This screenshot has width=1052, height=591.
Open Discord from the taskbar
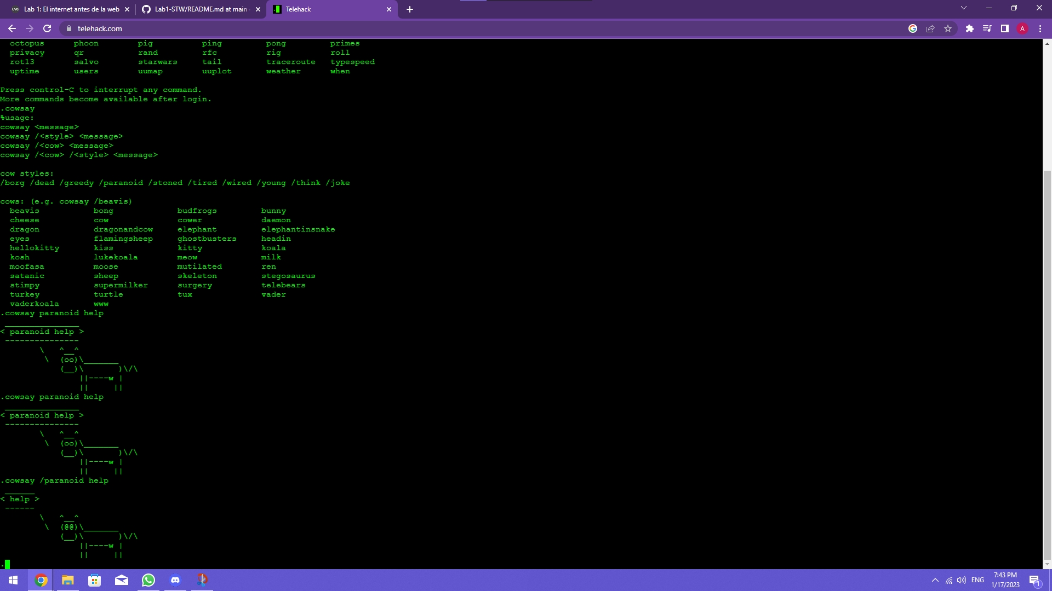(175, 580)
